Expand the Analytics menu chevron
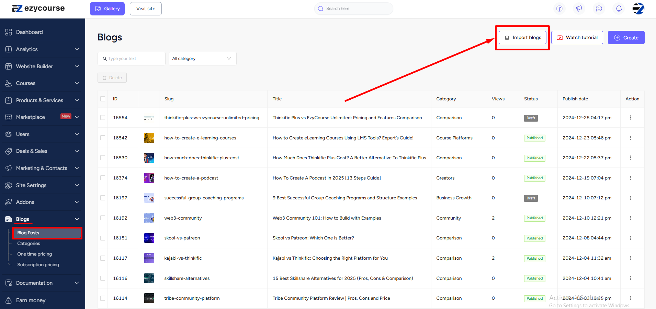Image resolution: width=656 pixels, height=309 pixels. coord(77,49)
